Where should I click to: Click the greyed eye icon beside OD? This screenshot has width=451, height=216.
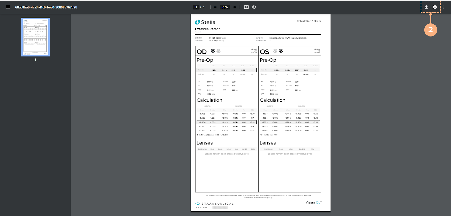[219, 51]
